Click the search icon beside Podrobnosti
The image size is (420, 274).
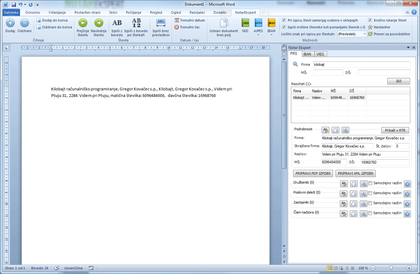click(345, 130)
